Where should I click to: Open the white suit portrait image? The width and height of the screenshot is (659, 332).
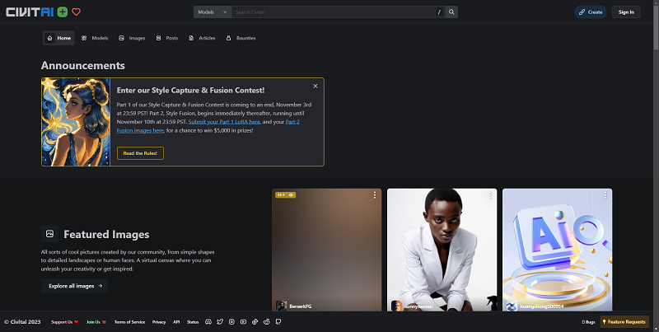442,250
